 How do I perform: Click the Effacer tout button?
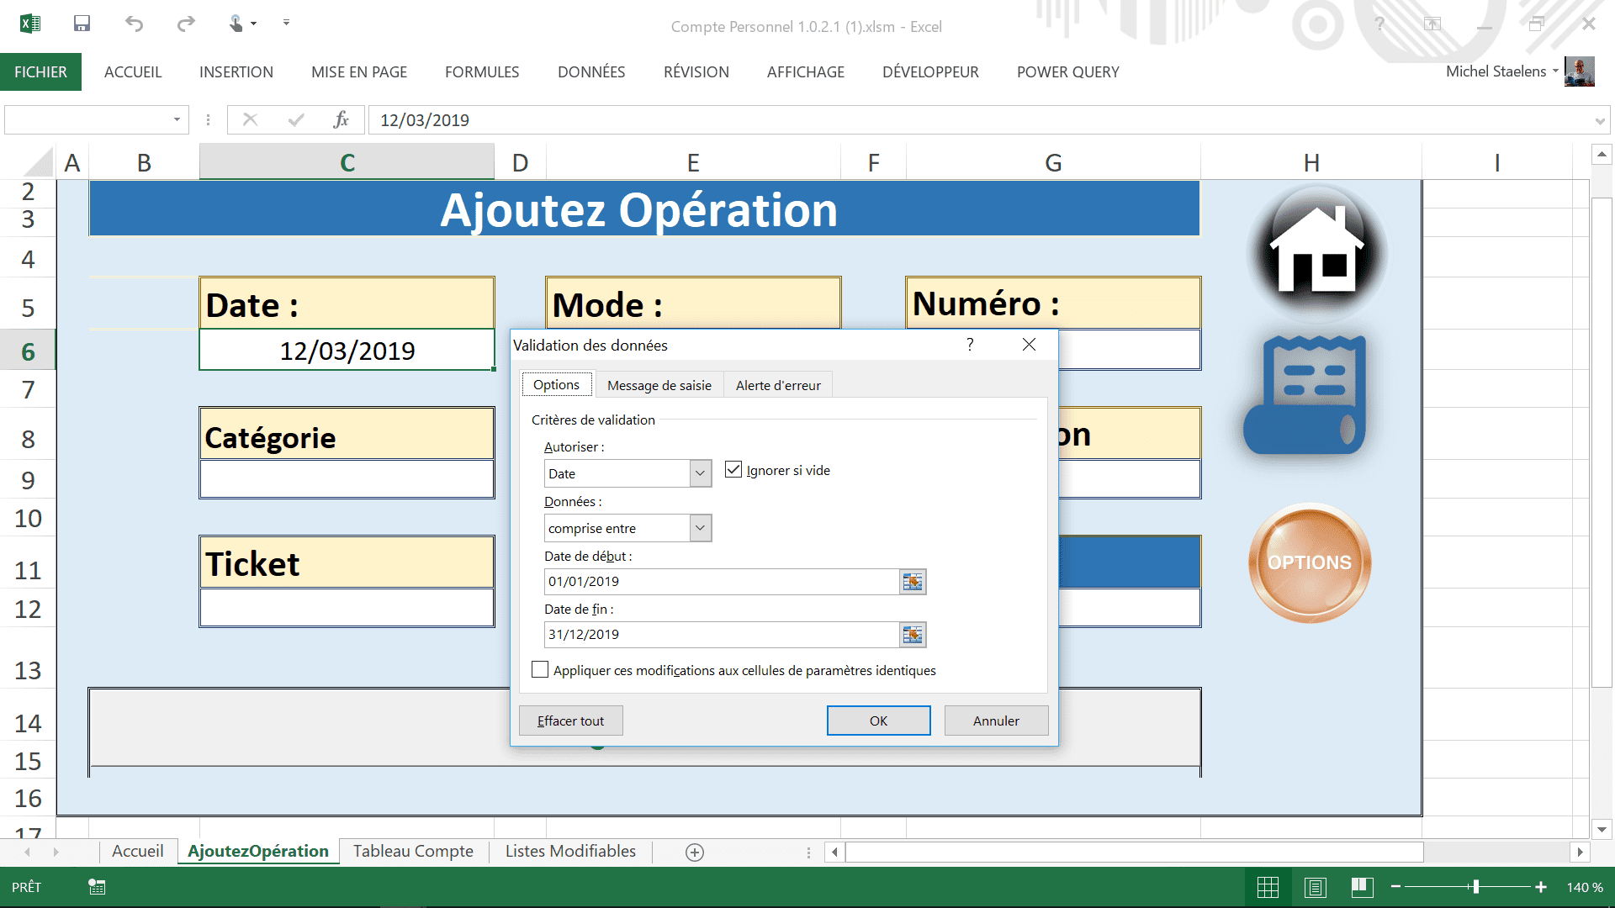click(570, 721)
